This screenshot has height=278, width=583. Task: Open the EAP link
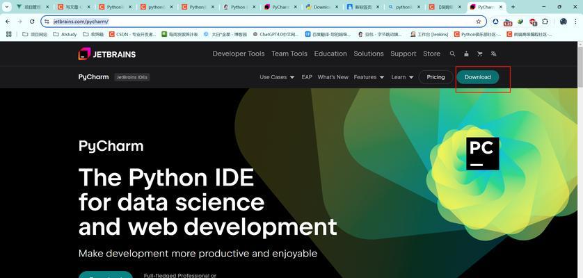307,77
